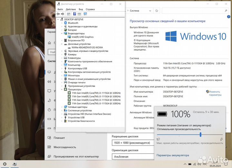Screen dimensions: 232x168
Task: Collapse the Дисковые устройства tree node
Action: click(62, 44)
